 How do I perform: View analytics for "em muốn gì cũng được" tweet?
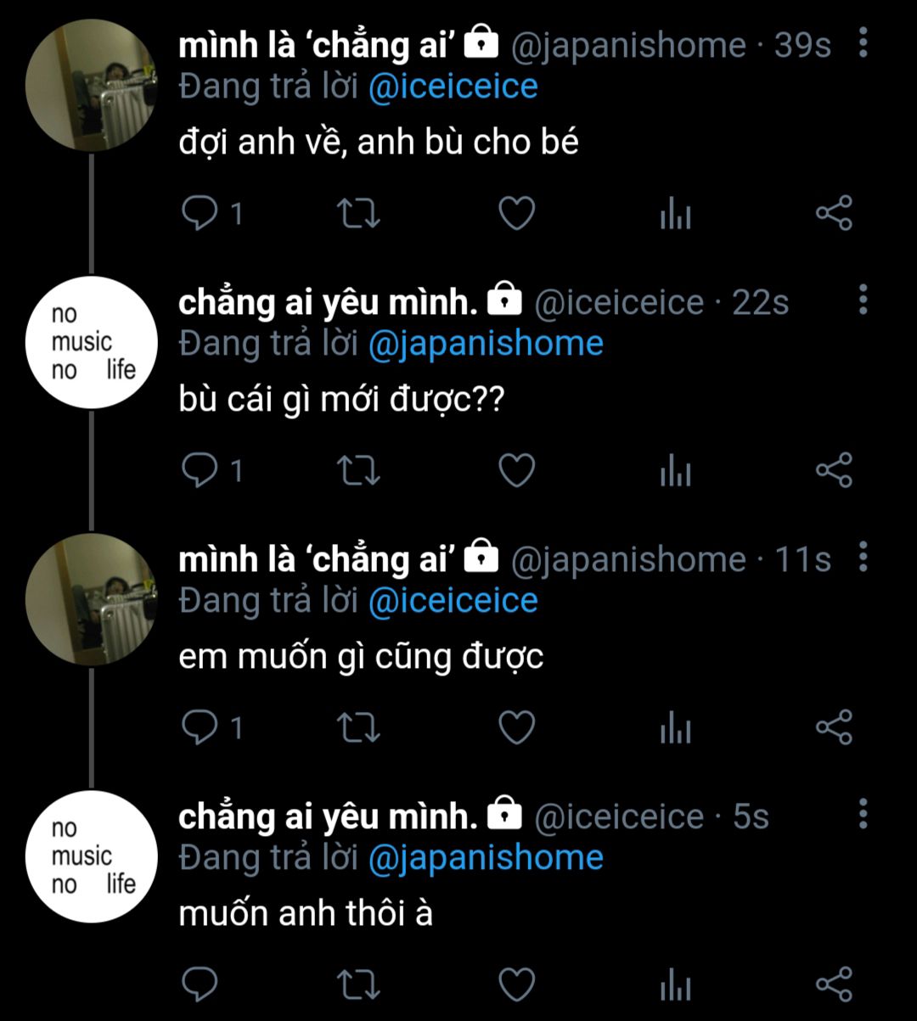(676, 727)
